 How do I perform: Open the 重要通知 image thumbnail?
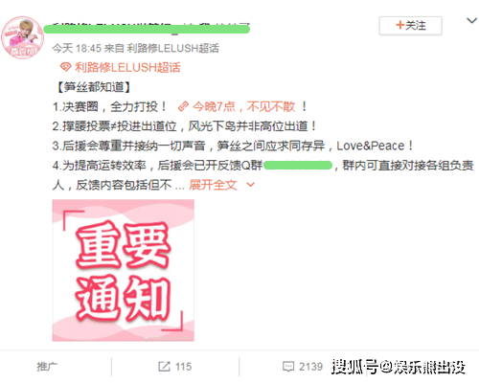click(124, 270)
